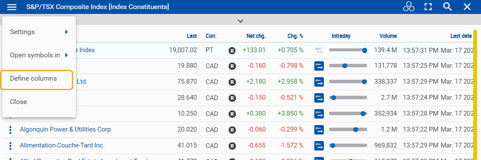Click the R badge in the Alimentation Couche-Tard row
481x160 pixels.
(x=232, y=146)
